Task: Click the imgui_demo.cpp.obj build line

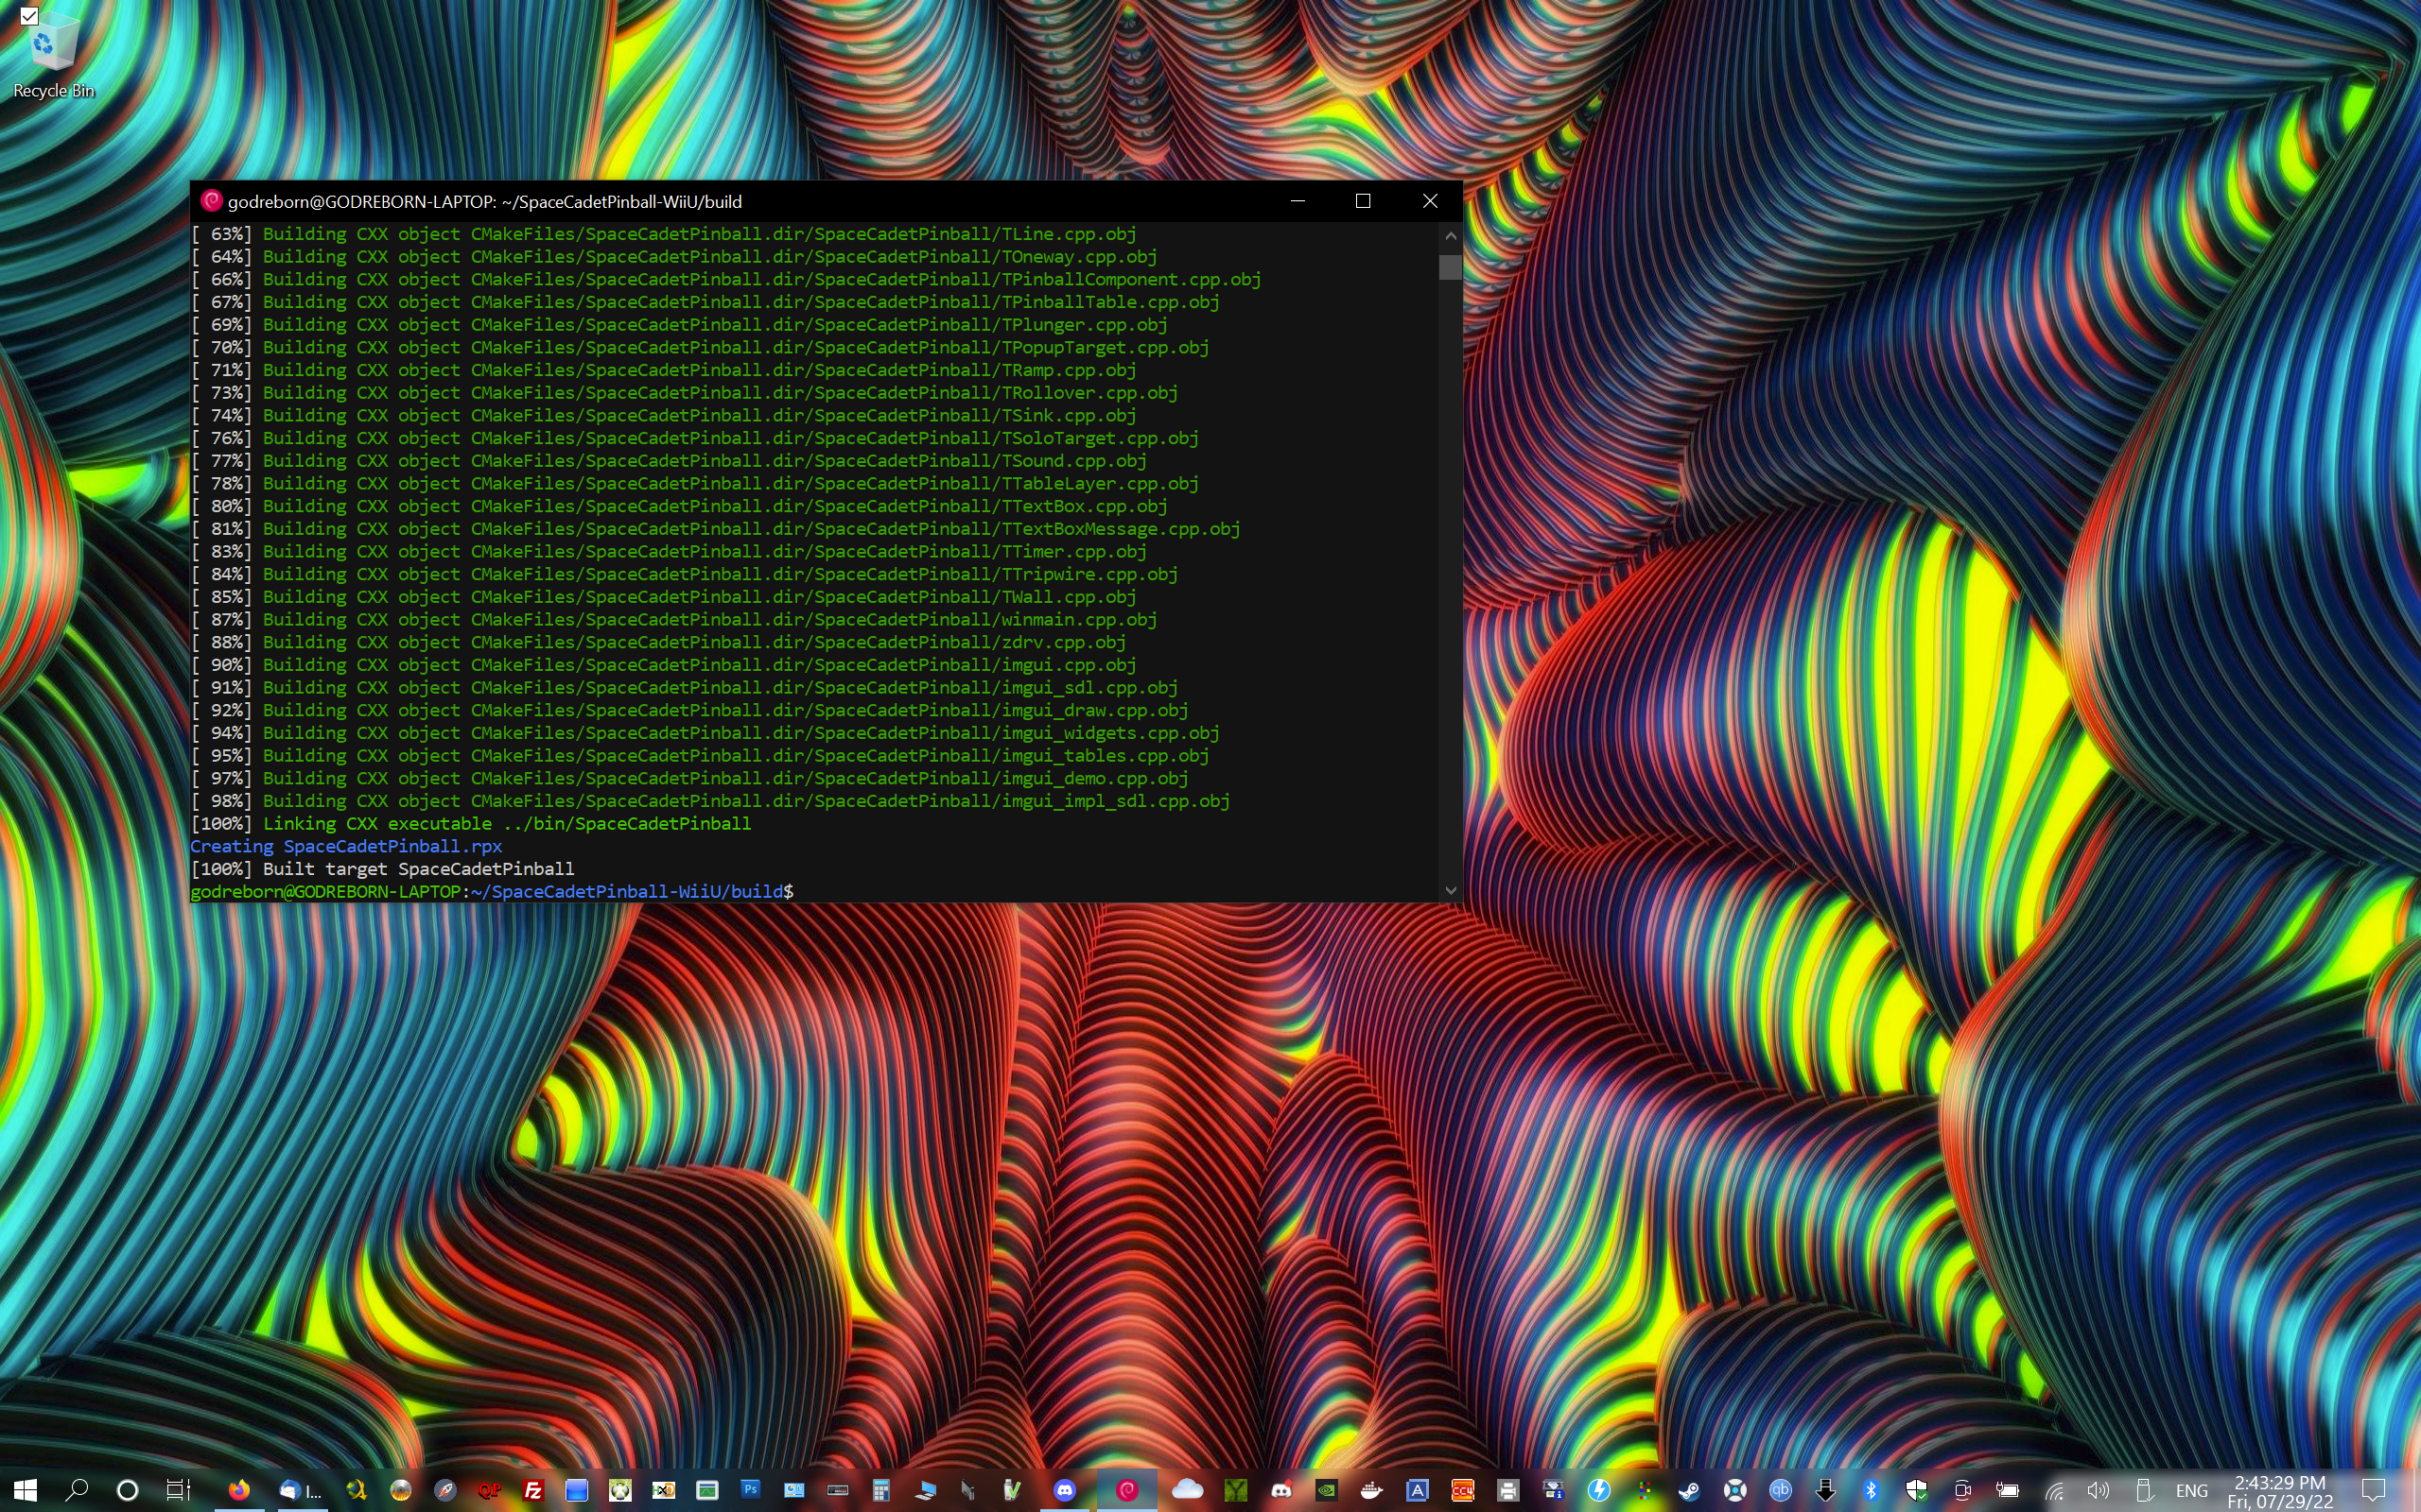Action: click(x=689, y=778)
